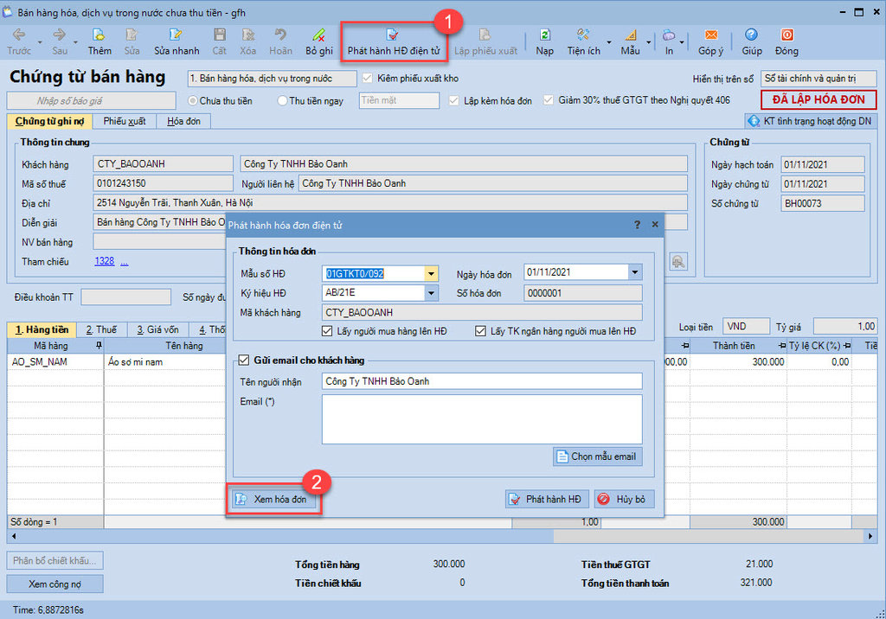Open 3. Giá vốn tab

(157, 329)
